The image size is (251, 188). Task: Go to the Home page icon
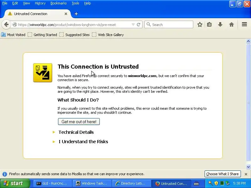(232, 25)
